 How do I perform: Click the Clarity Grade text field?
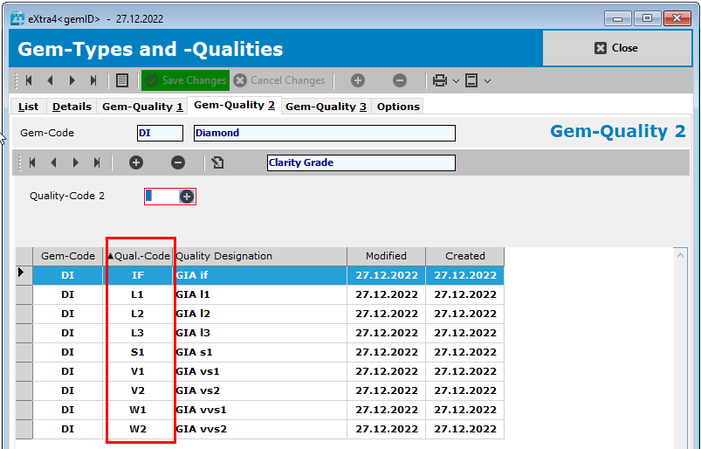pos(361,162)
